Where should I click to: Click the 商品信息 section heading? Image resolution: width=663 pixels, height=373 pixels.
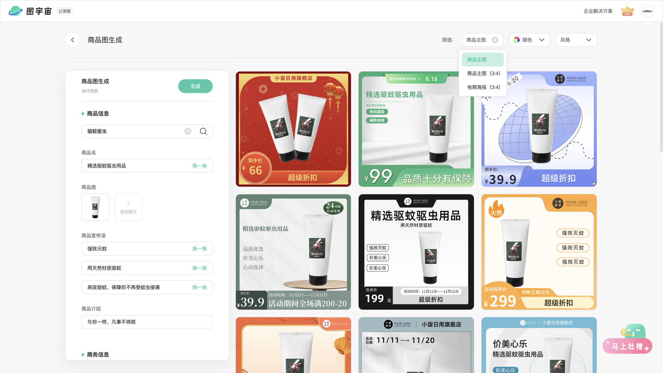coord(98,114)
